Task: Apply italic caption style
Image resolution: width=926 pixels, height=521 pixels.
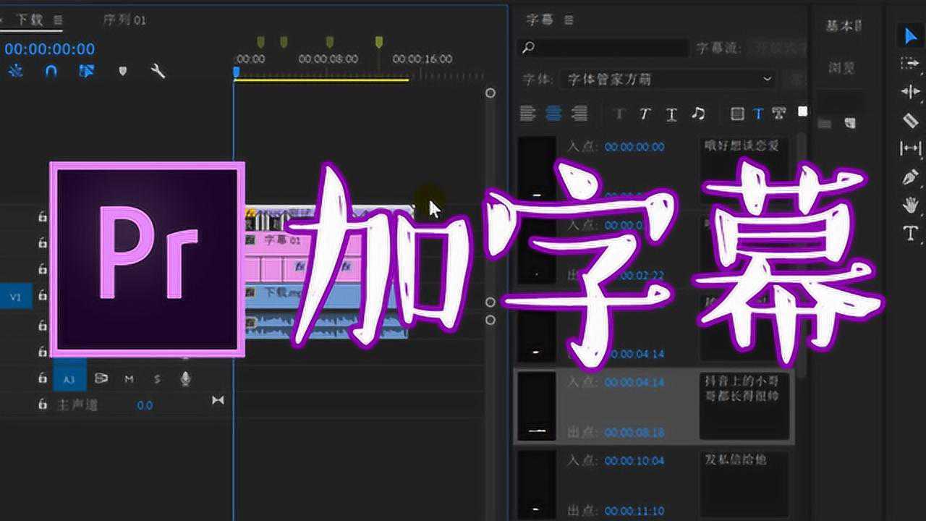Action: tap(645, 114)
